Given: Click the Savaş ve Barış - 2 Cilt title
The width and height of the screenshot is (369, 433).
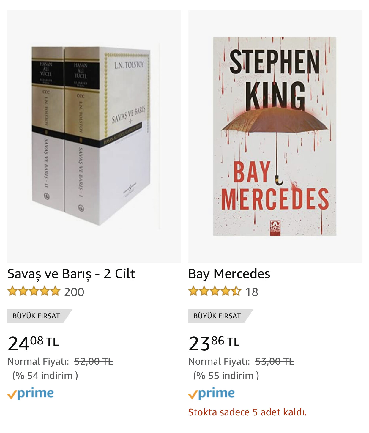Looking at the screenshot, I should pos(71,274).
